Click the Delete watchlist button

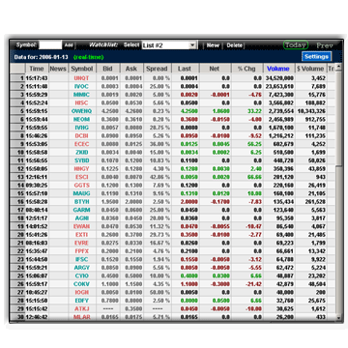[234, 45]
